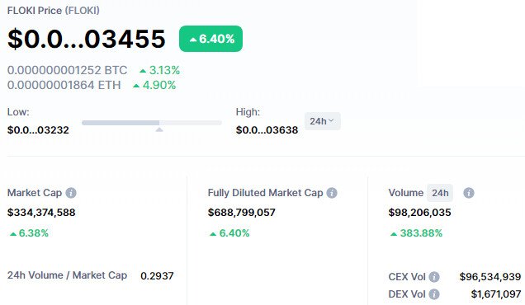The height and width of the screenshot is (305, 525).
Task: Click the $96,534,939 CEX volume value
Action: pos(490,277)
